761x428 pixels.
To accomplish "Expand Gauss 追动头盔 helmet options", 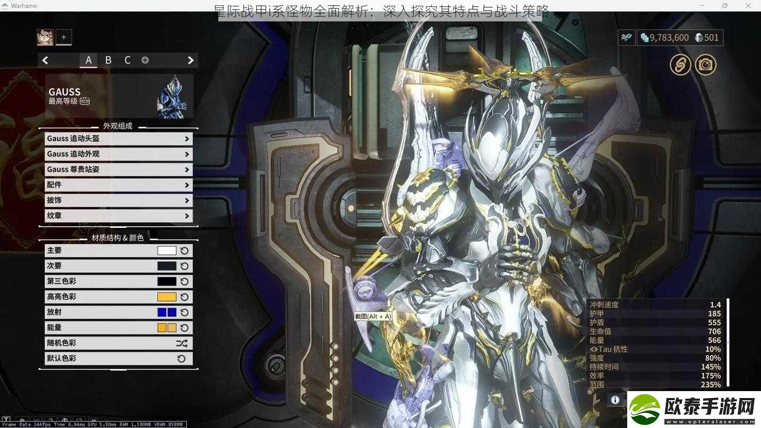I will [118, 139].
